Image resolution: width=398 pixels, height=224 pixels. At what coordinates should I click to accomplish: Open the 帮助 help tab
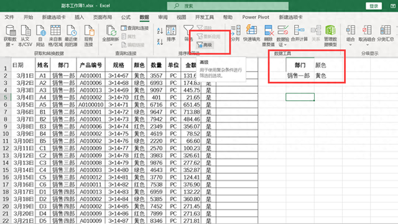point(228,17)
